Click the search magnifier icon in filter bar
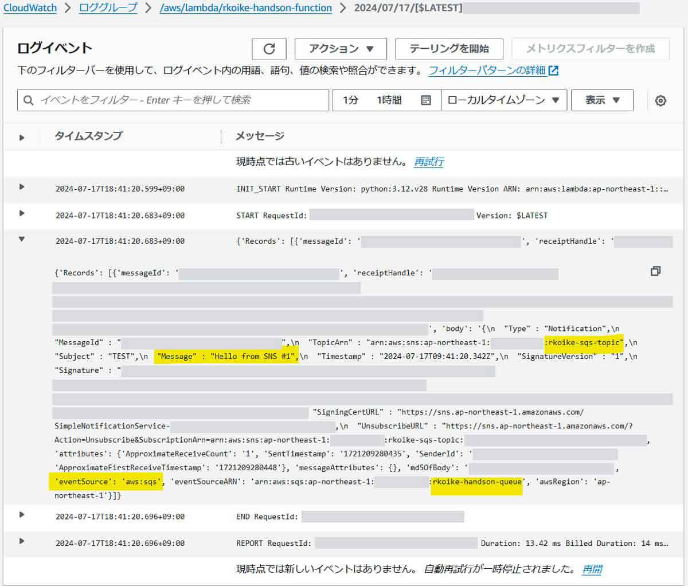This screenshot has width=688, height=586. pos(28,100)
